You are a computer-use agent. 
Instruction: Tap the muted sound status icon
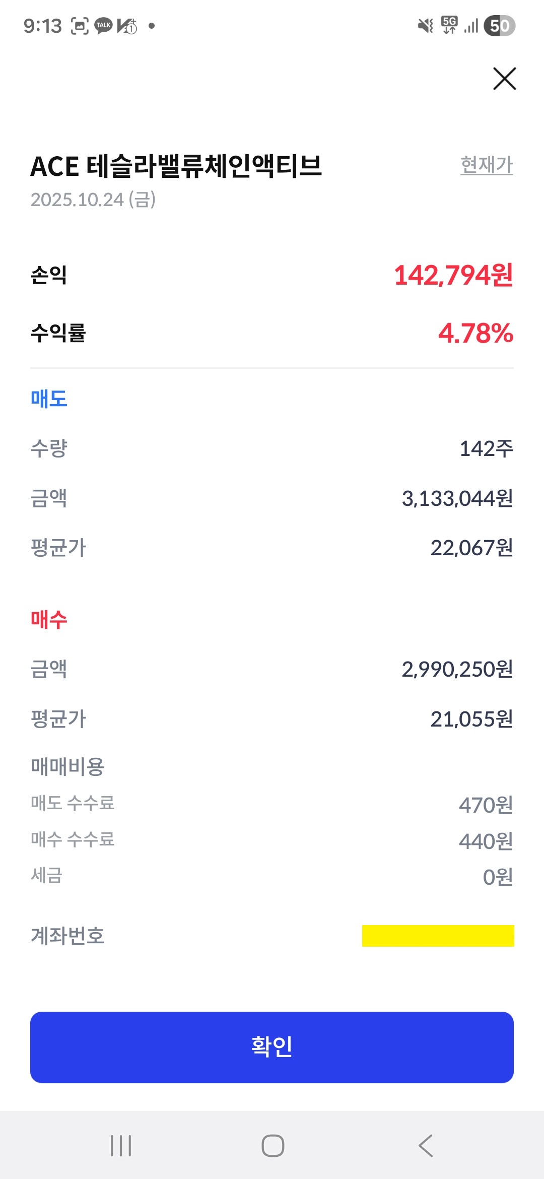coord(426,26)
